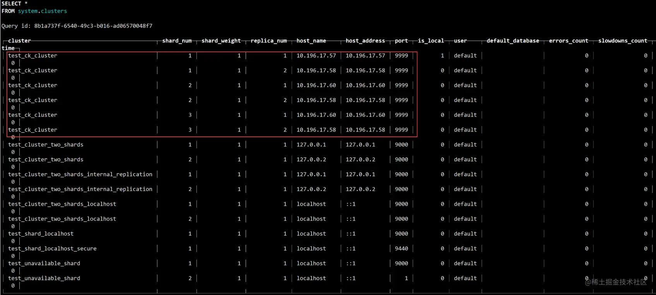Select the Query id value text
Viewport: 656px width, 295px height.
93,26
